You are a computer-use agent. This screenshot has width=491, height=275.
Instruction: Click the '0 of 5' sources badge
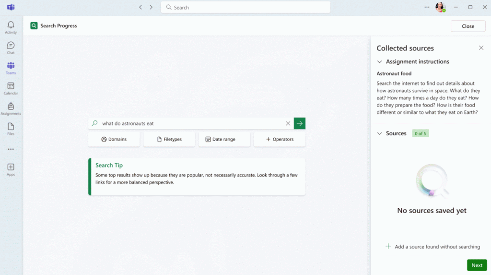(420, 133)
